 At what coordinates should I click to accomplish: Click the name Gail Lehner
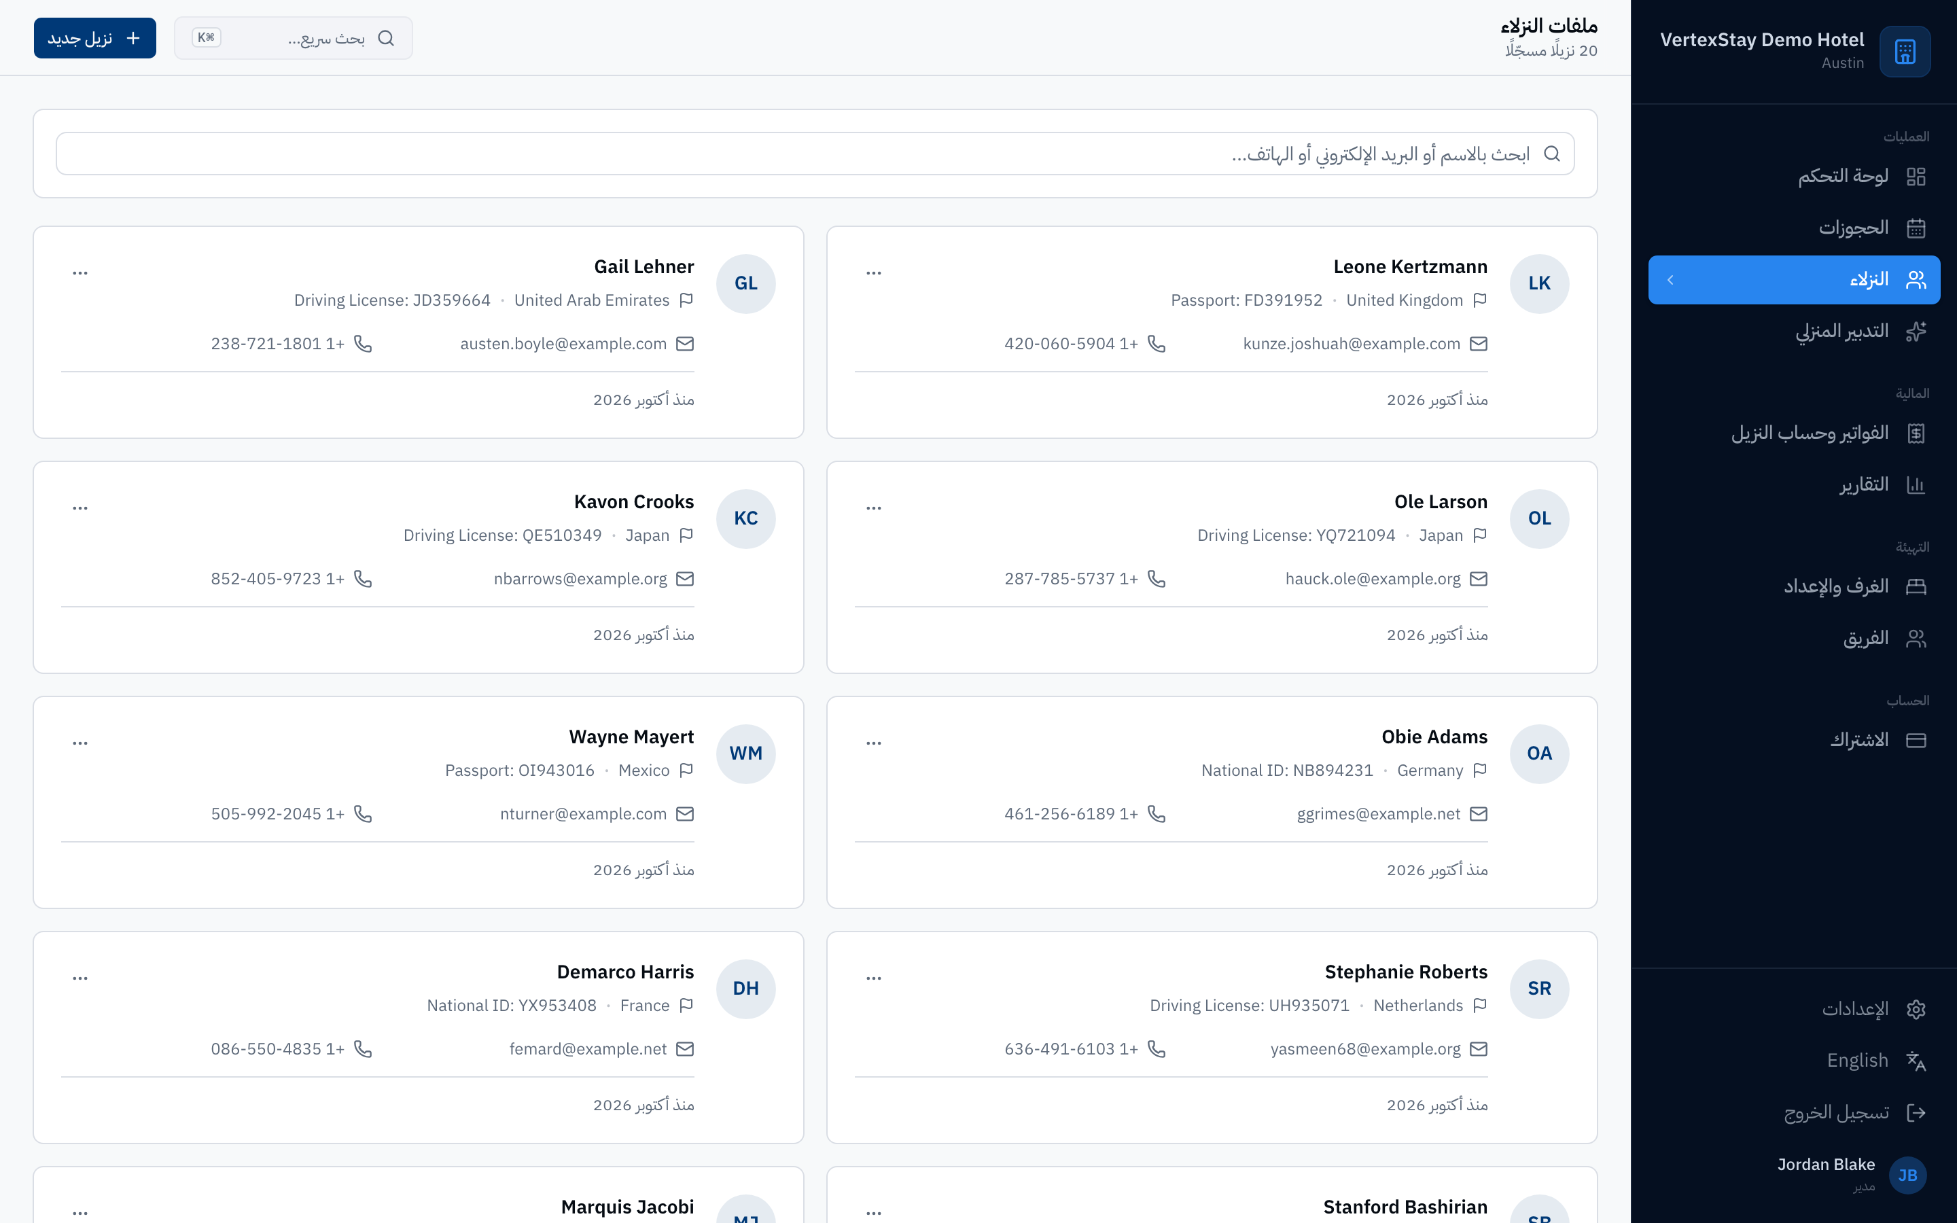tap(643, 267)
